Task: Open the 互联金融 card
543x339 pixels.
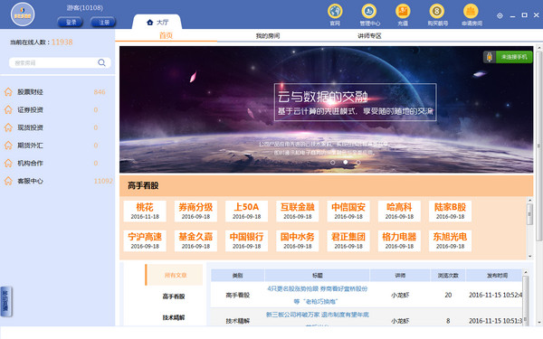Action: pyautogui.click(x=298, y=211)
